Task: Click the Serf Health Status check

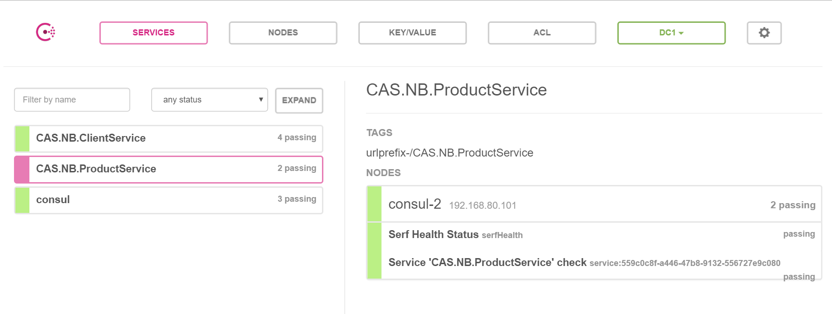Action: pyautogui.click(x=433, y=234)
